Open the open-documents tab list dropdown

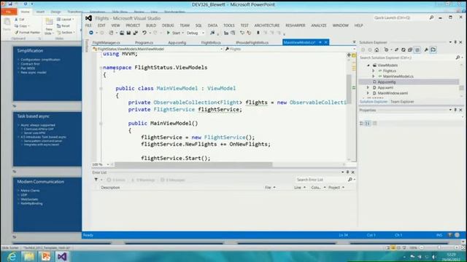354,42
